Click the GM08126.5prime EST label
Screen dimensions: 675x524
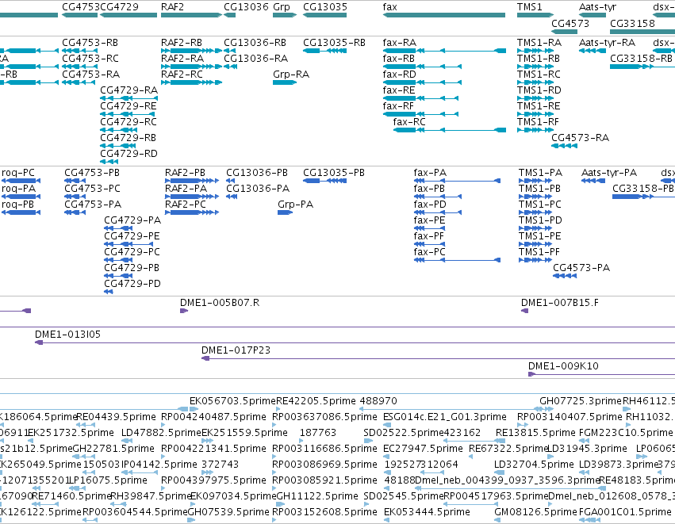[x=535, y=512]
